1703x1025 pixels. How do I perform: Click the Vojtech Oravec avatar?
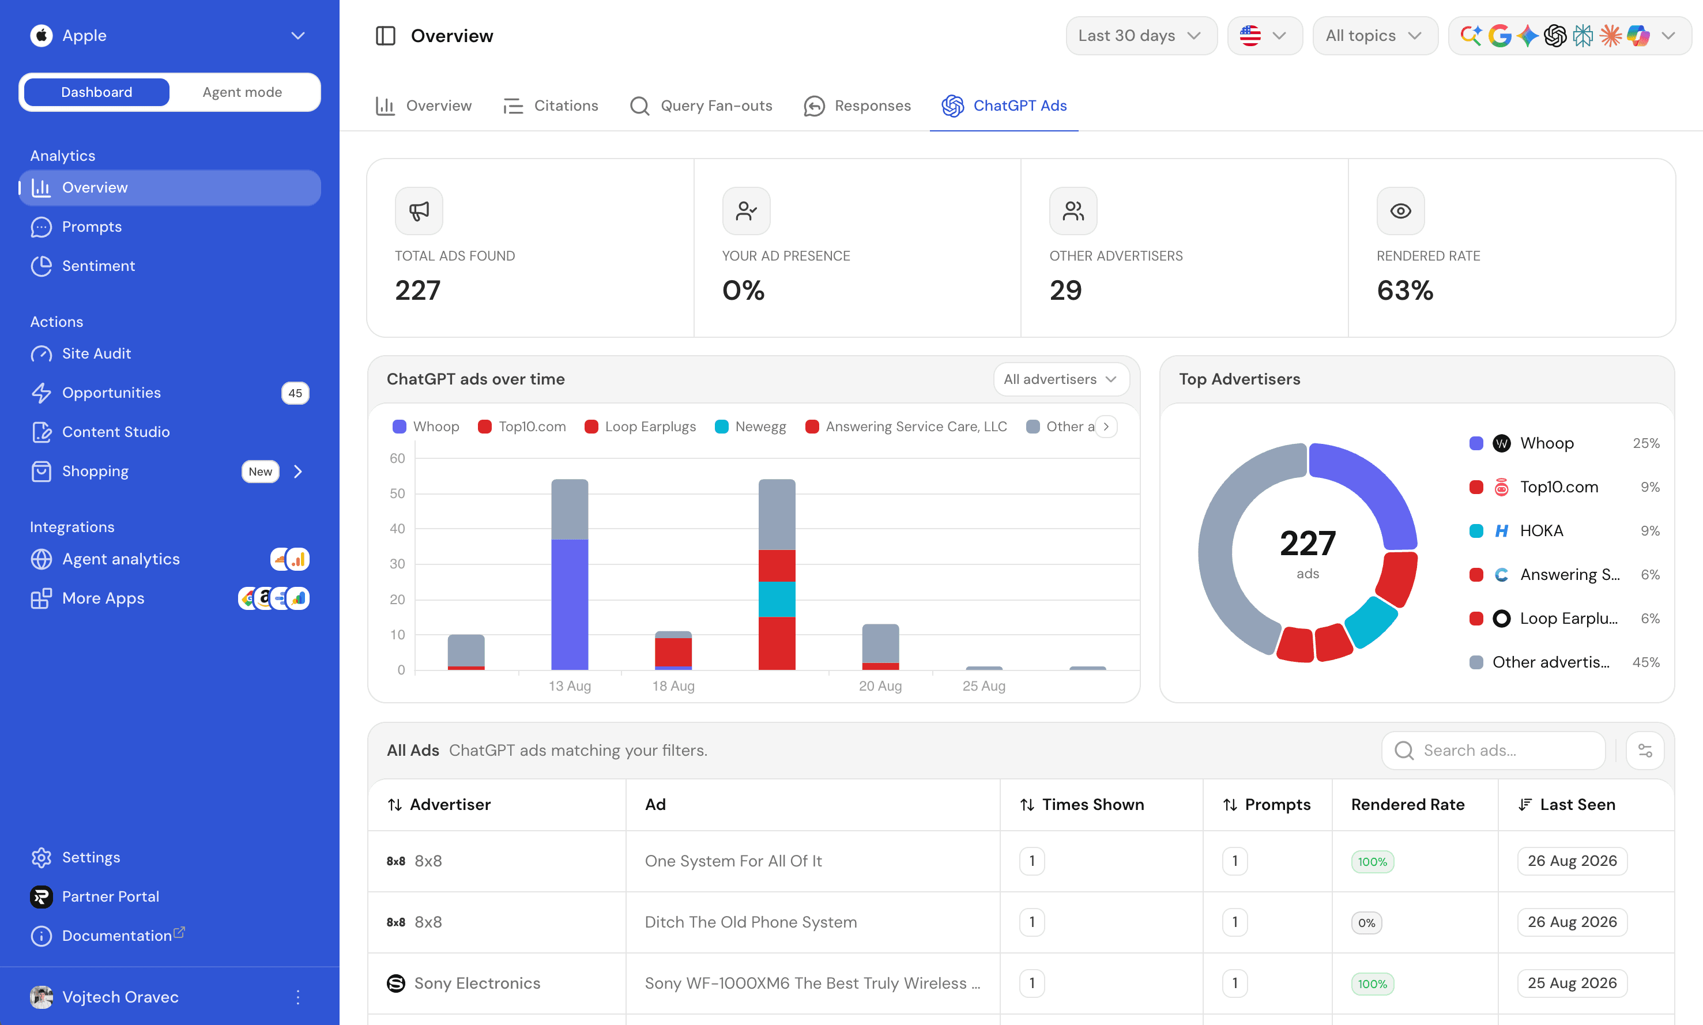point(42,997)
